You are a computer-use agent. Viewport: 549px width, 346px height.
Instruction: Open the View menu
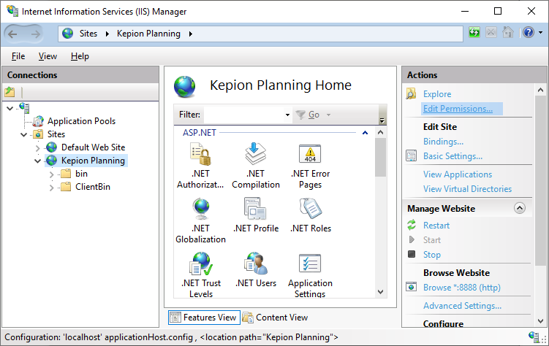(48, 56)
